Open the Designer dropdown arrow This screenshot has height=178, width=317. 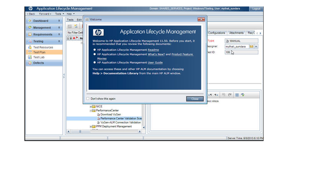[x=256, y=47]
